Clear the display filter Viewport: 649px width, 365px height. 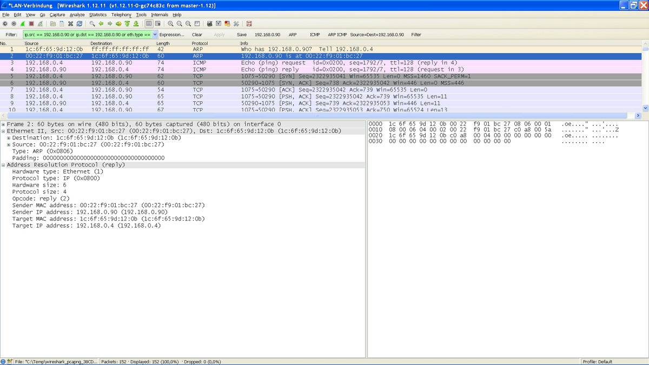pos(197,35)
